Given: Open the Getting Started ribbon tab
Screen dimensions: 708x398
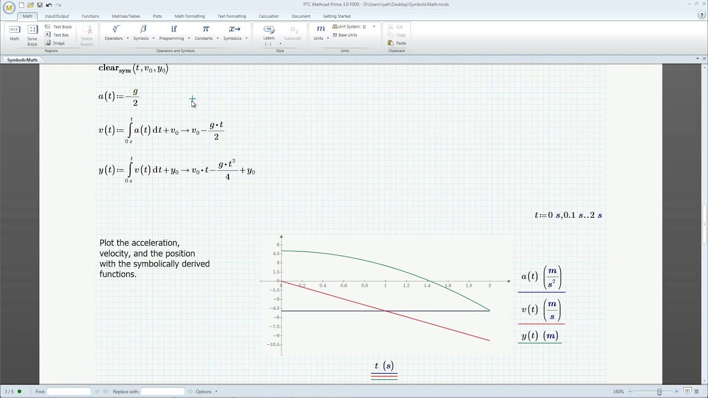Looking at the screenshot, I should [x=337, y=16].
